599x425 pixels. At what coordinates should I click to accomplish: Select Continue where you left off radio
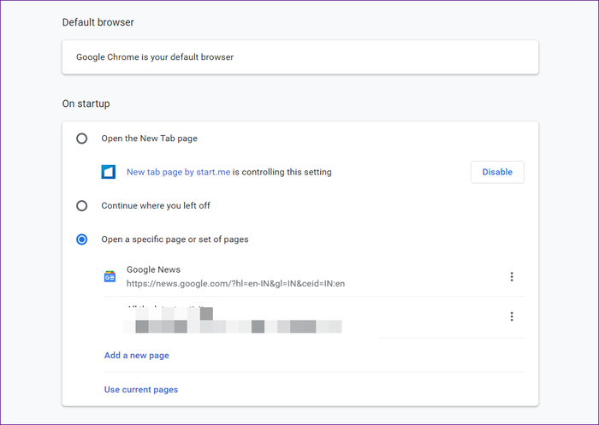pyautogui.click(x=82, y=206)
